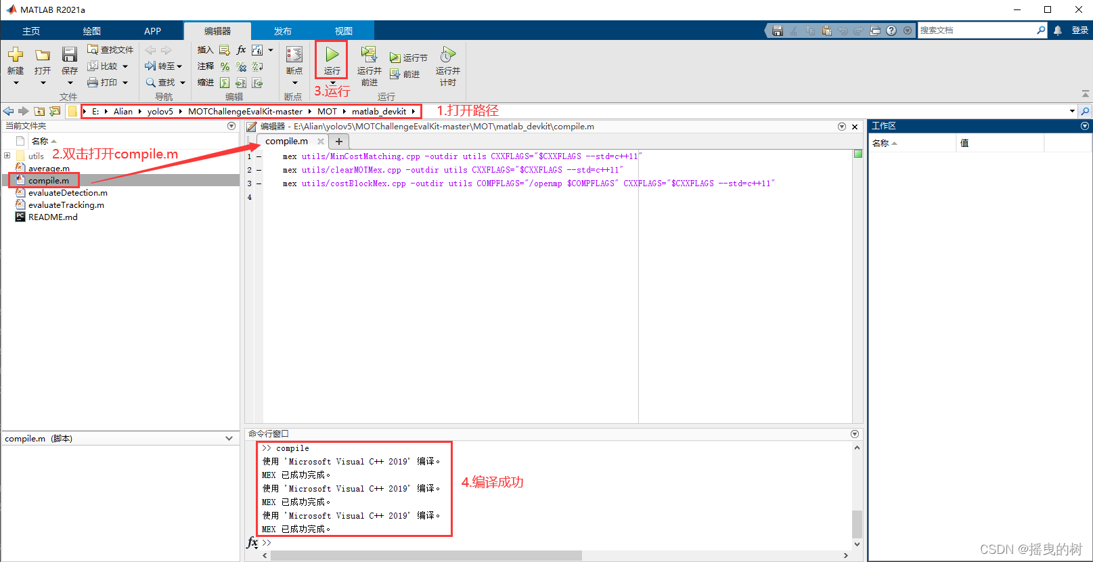Open the Breakpoints (断点) dropdown arrow

[x=294, y=83]
